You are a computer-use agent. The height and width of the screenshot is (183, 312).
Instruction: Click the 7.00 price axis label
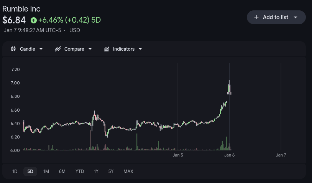pos(15,83)
